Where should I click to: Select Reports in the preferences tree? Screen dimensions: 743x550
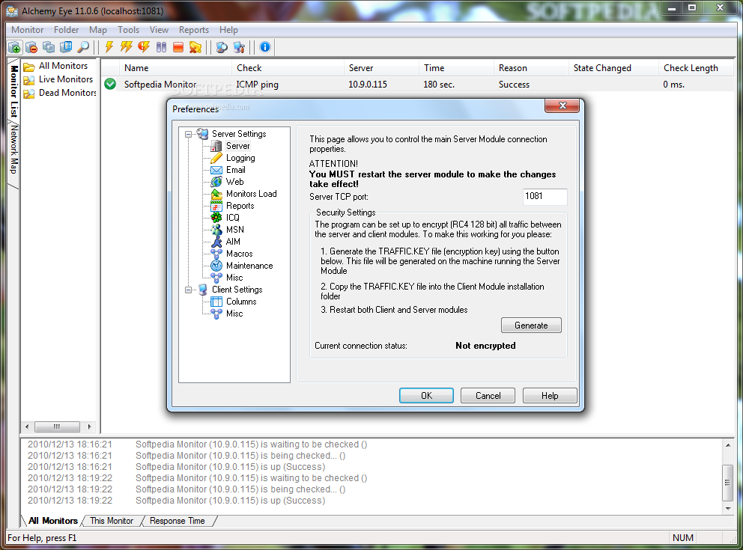(240, 206)
